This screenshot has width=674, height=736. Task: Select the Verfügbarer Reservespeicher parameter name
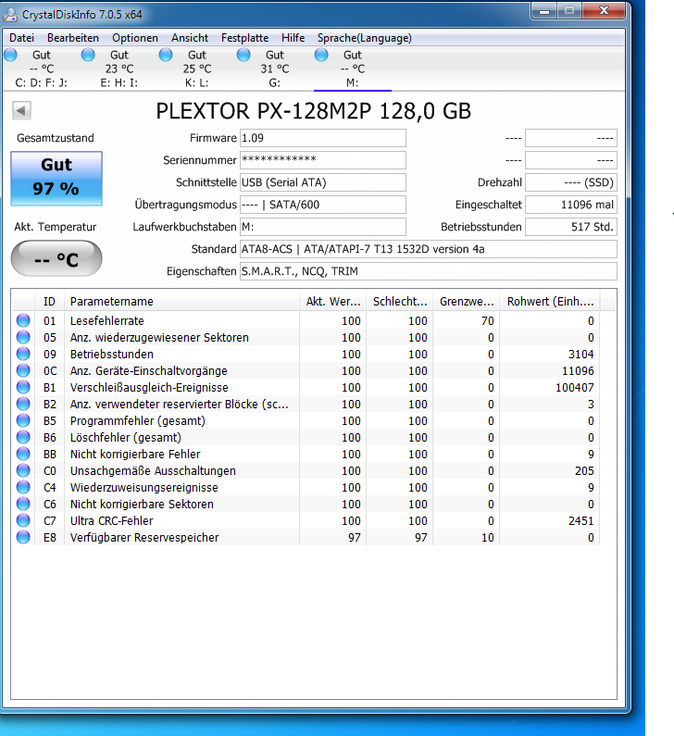point(144,538)
